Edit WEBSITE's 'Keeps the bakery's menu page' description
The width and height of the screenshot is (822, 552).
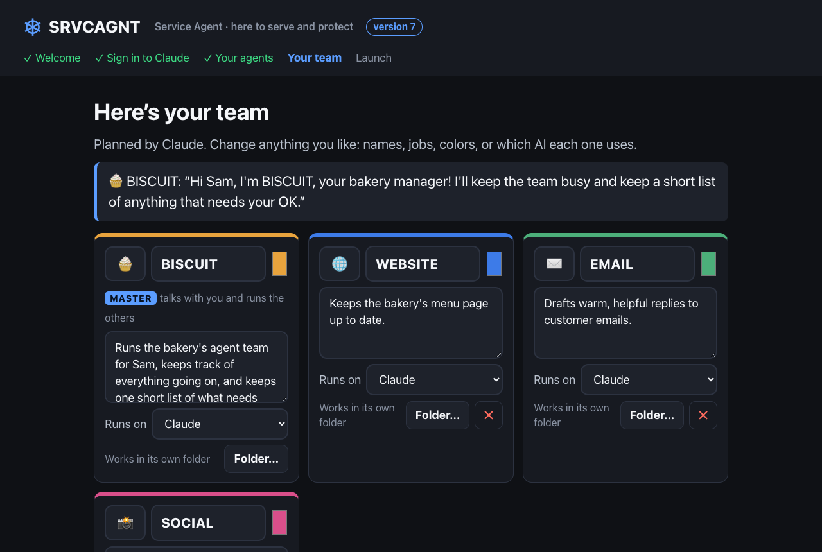click(411, 323)
